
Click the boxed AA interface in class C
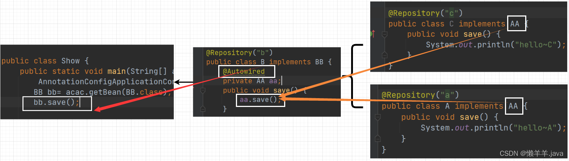pos(516,24)
